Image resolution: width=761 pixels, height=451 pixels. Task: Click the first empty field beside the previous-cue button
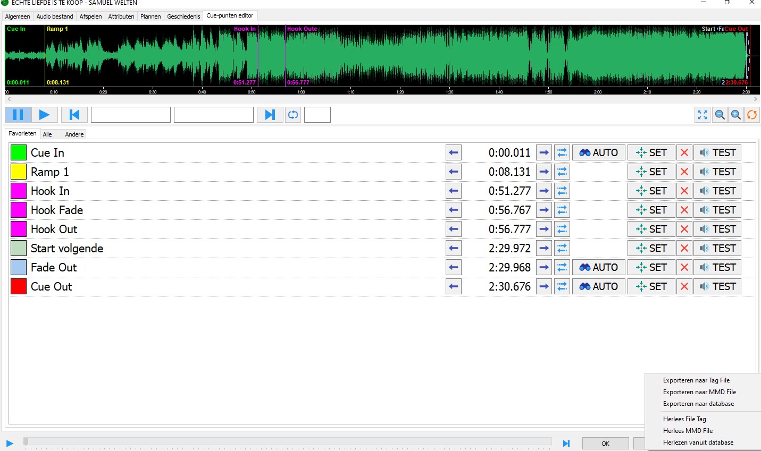pos(131,115)
